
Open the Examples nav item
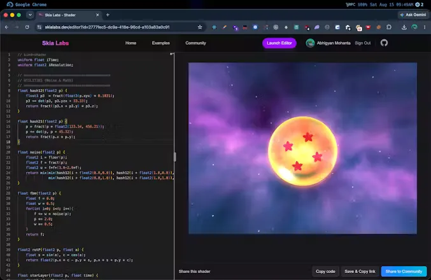tap(161, 43)
